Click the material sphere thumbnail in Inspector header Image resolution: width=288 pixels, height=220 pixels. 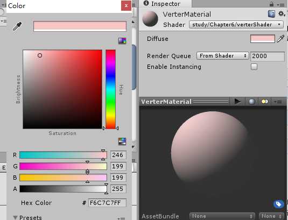click(150, 18)
